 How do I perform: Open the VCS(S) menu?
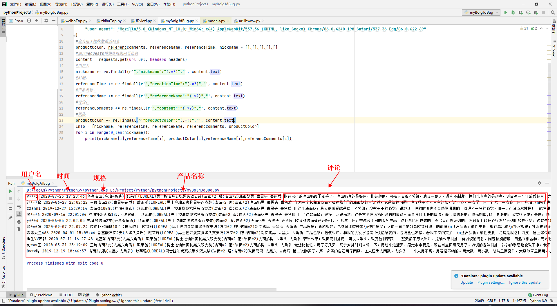point(137,4)
